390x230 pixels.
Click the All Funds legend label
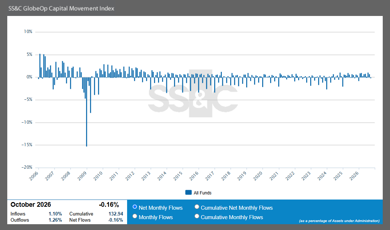pos(203,193)
